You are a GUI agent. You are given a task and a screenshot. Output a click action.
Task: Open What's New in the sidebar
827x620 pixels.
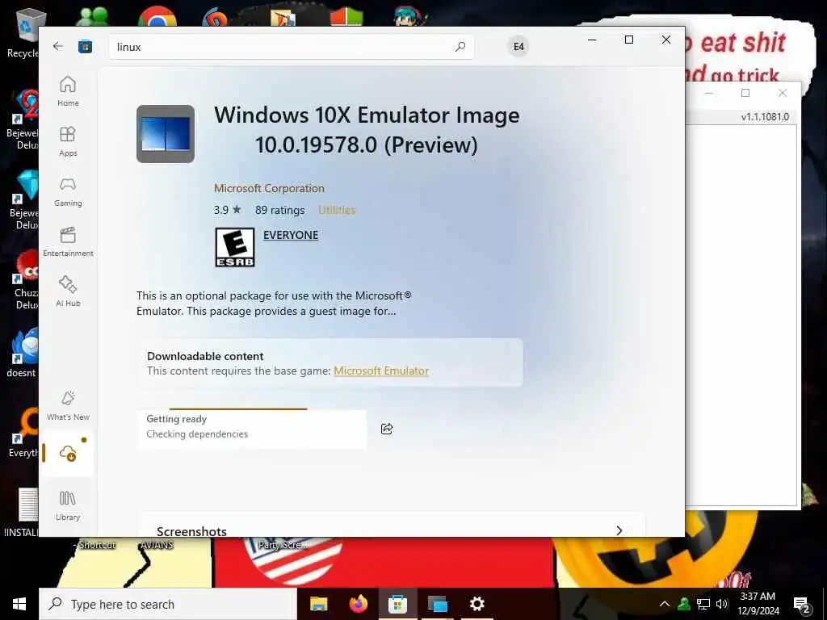coord(68,405)
